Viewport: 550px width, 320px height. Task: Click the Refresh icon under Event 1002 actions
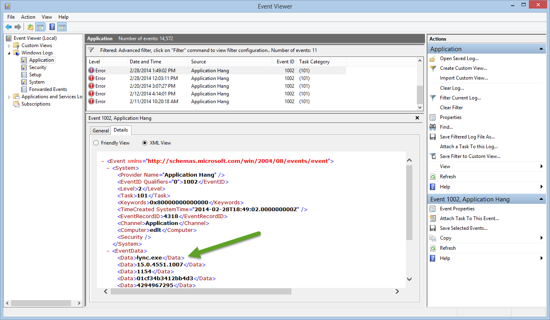tap(433, 248)
